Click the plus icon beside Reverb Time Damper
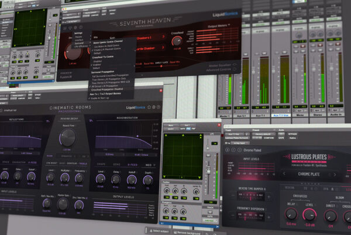 click(269, 197)
